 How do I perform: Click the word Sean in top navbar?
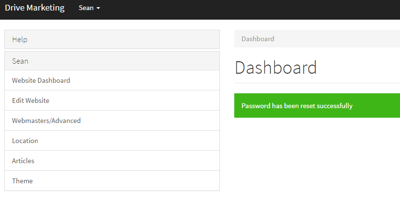86,8
